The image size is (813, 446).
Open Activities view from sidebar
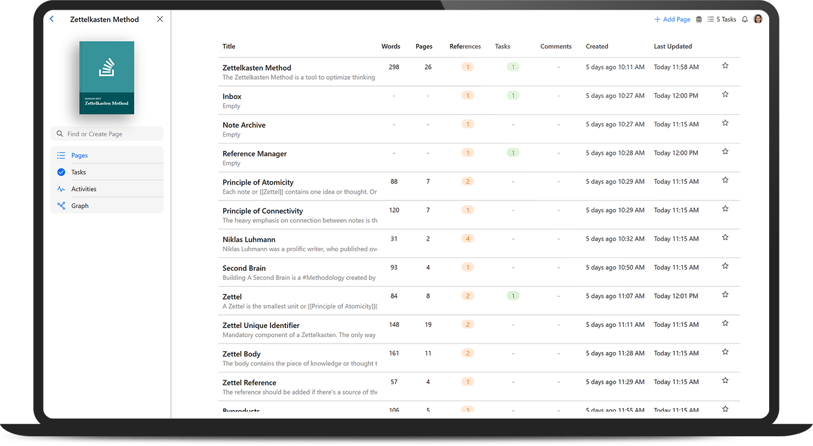point(84,189)
